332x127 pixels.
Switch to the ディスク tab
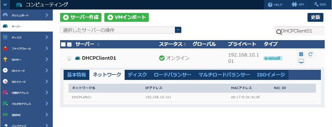click(x=137, y=75)
